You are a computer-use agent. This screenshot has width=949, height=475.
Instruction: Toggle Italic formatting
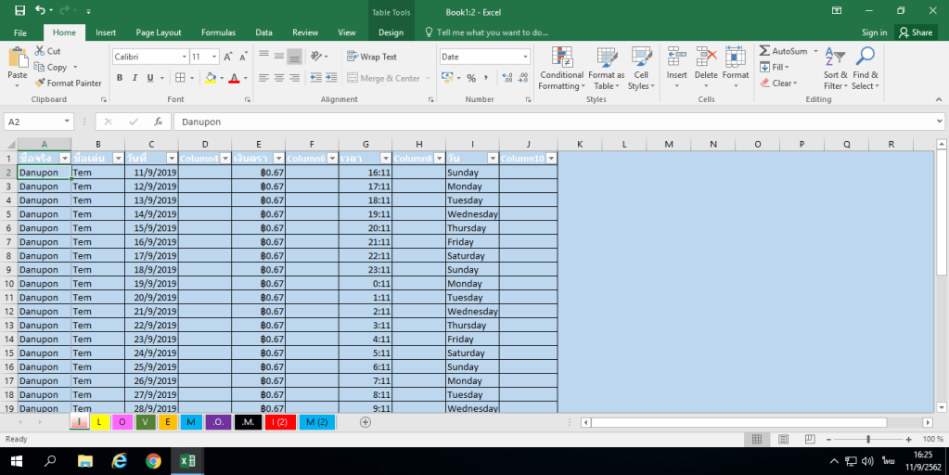point(135,78)
